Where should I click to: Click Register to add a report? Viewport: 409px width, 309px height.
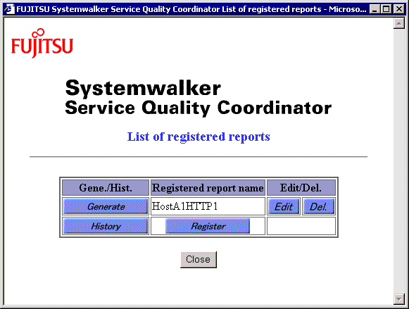(208, 226)
